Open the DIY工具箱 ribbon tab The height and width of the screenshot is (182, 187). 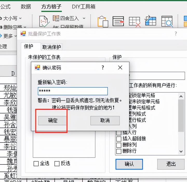tap(84, 7)
